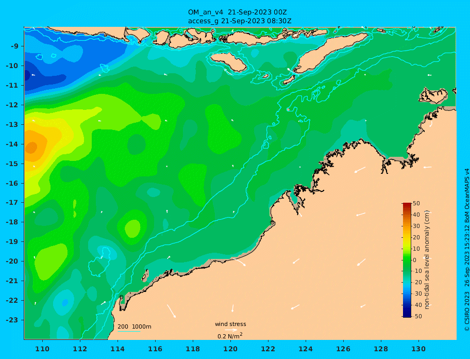
Task: Click the wind stress reference arrow
Action: point(231,330)
